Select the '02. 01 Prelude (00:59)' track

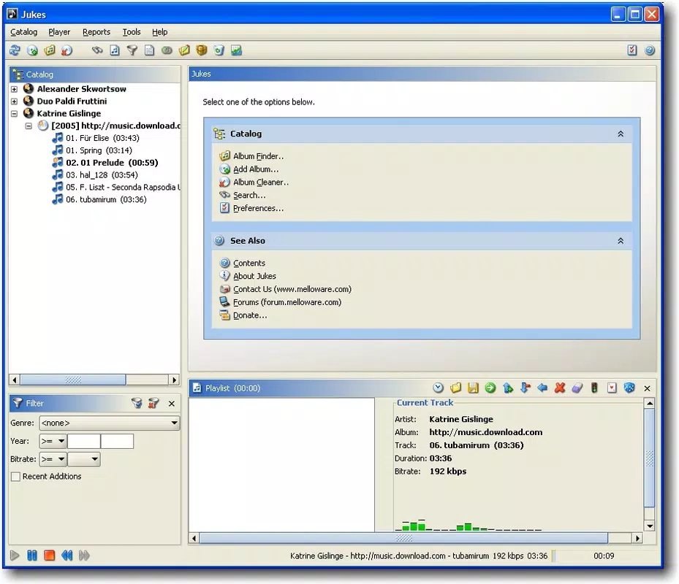(x=112, y=163)
